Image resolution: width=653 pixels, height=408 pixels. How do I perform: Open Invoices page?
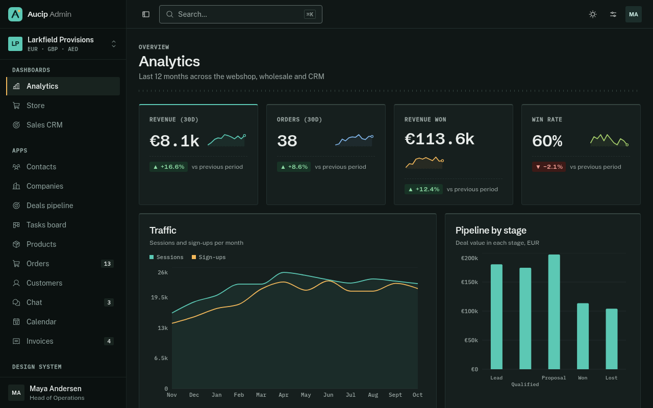click(x=63, y=341)
